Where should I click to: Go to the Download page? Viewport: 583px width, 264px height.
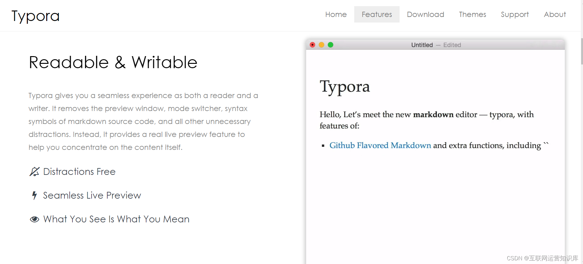tap(425, 14)
